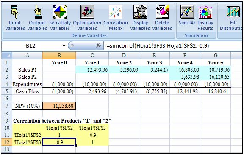
Task: Select the Sales P1 label cell
Action: 28,70
